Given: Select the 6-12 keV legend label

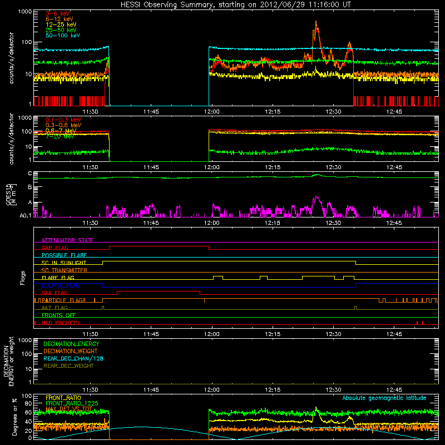Looking at the screenshot, I should click(x=60, y=19).
